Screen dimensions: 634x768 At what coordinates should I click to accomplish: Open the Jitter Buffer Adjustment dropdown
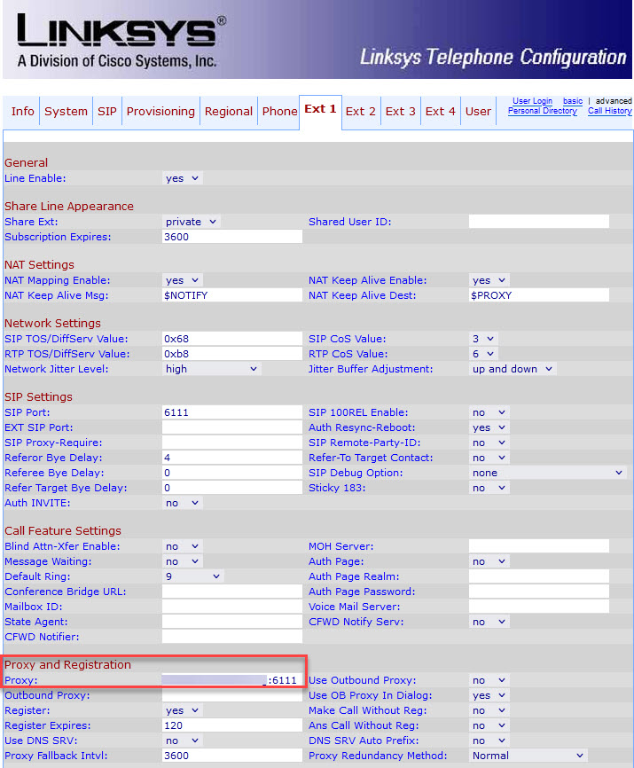(x=513, y=369)
